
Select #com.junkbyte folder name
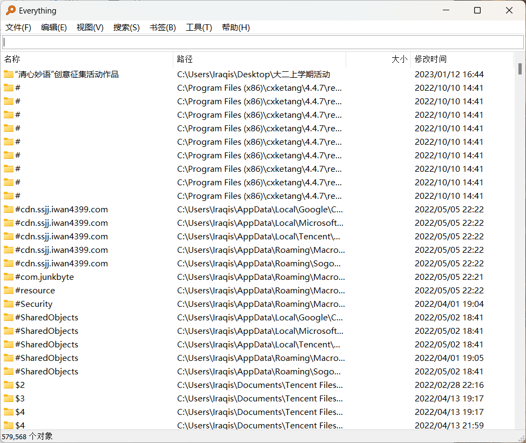(45, 277)
